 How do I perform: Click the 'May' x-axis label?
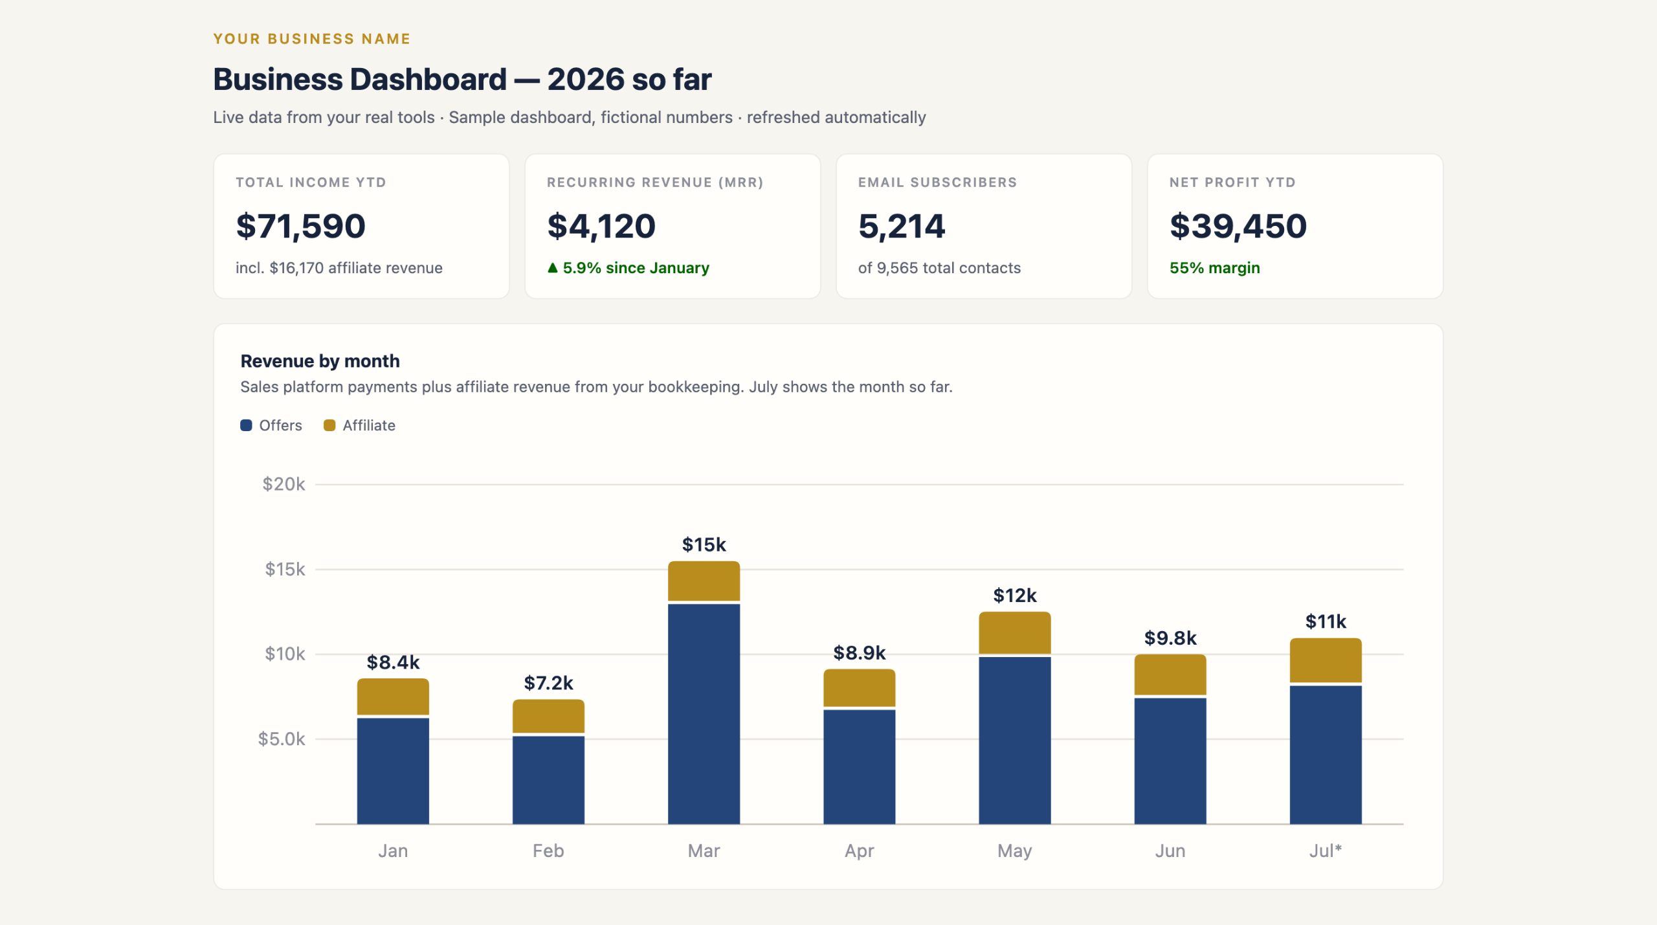coord(1014,851)
